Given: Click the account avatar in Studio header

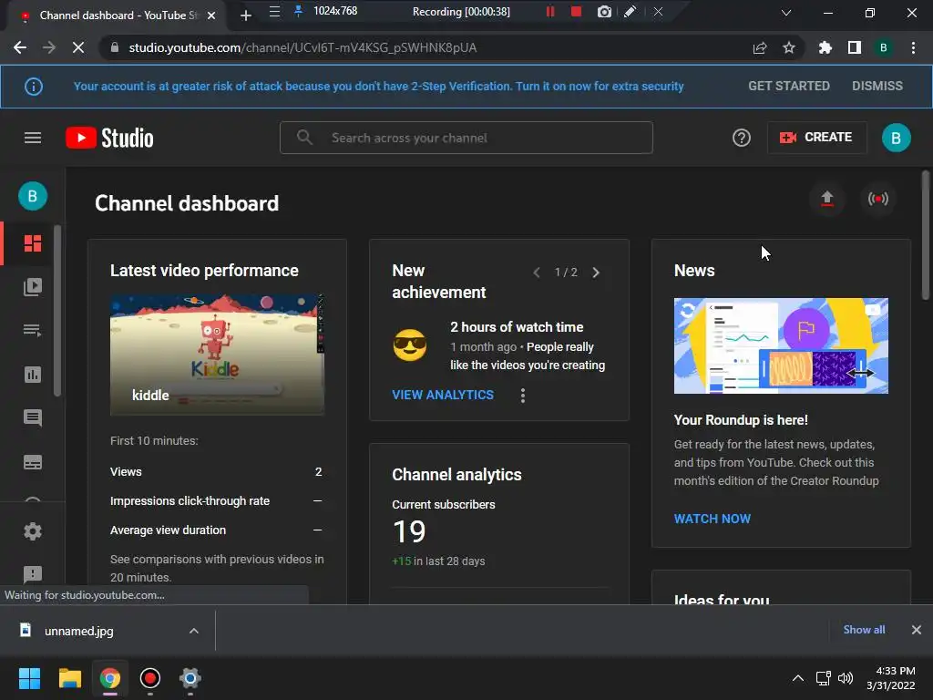Looking at the screenshot, I should (896, 139).
